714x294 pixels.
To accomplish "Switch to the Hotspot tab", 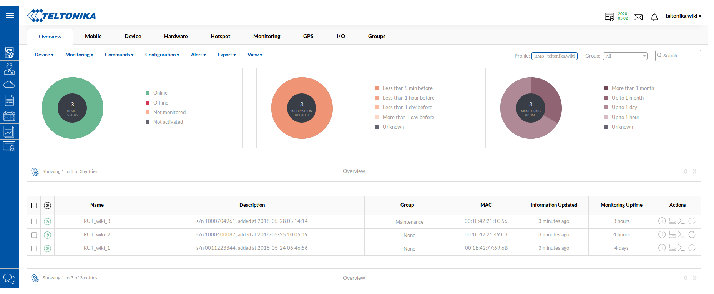I will 220,36.
